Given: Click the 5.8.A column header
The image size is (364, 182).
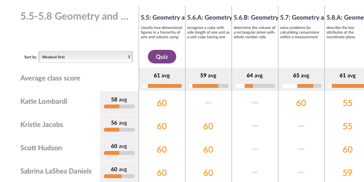Looking at the screenshot, I should point(345,17).
